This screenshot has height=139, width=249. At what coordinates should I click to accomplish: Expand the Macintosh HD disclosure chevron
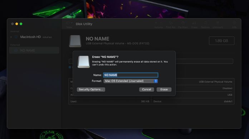click(x=11, y=37)
